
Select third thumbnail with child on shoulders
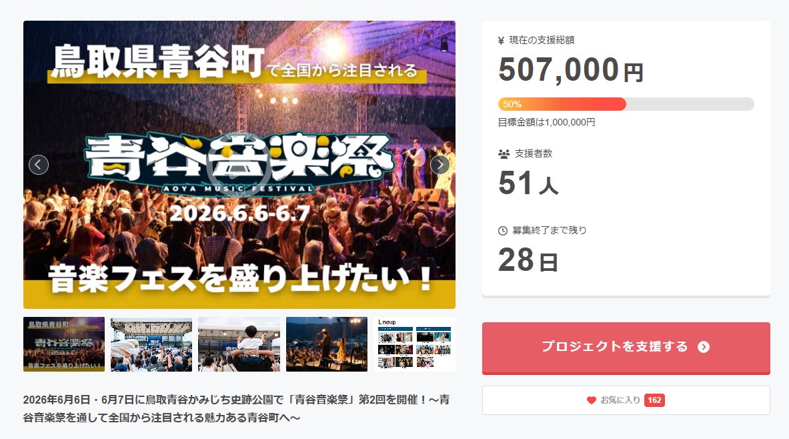[239, 344]
